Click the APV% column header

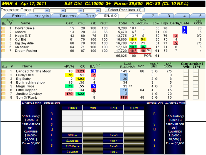click(x=69, y=66)
